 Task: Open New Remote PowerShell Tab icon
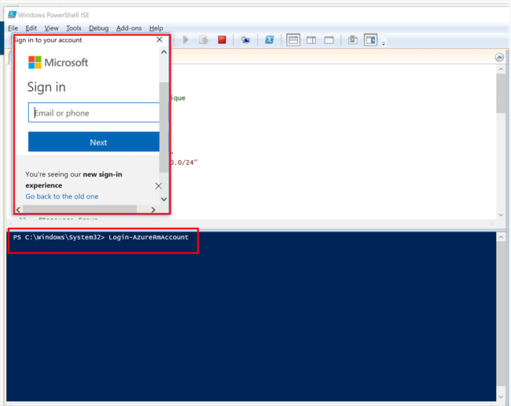click(245, 40)
